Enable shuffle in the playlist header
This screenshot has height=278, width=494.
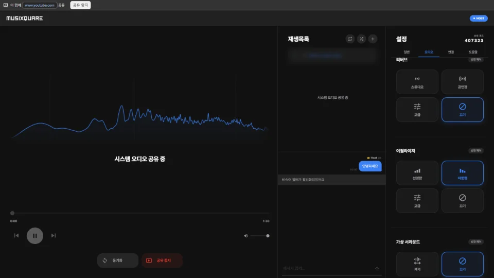(361, 39)
